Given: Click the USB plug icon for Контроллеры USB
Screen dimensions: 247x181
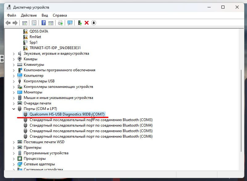Looking at the screenshot, I should point(19,81).
